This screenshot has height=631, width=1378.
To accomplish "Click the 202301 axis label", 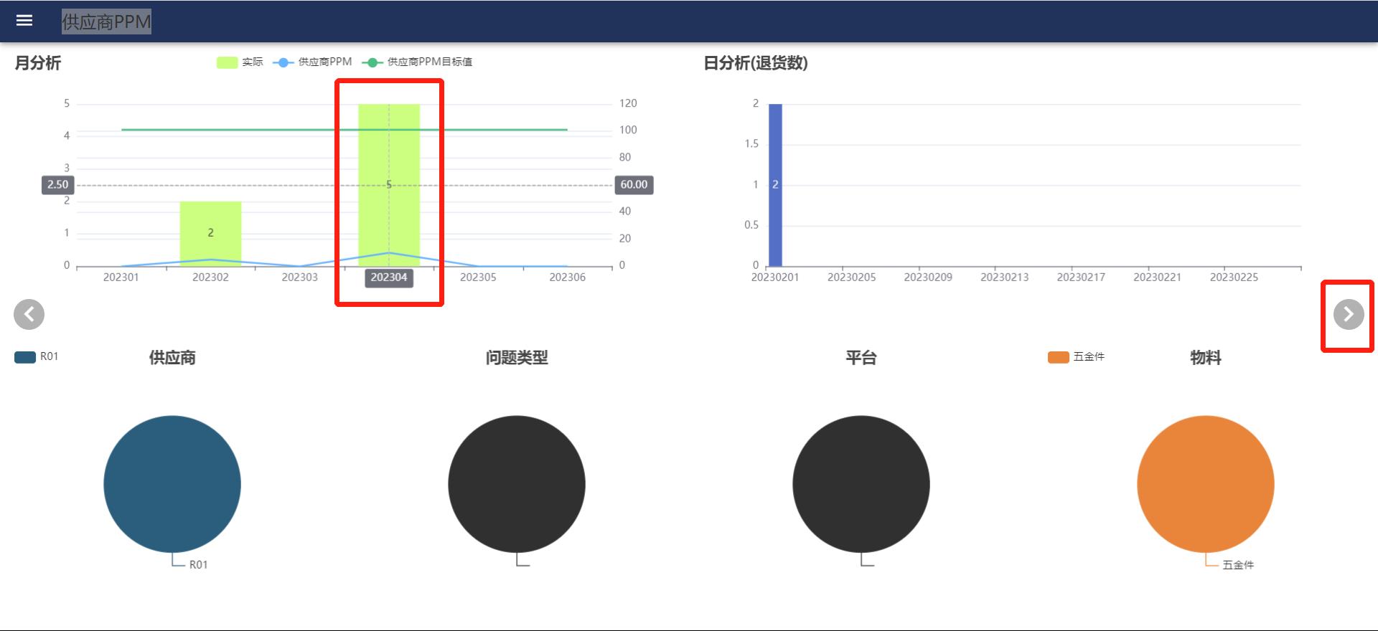I will 121,277.
